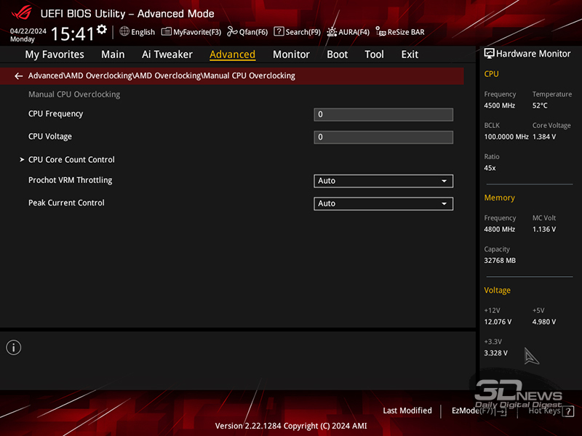Open Prochot VRM Throttling dropdown

383,181
